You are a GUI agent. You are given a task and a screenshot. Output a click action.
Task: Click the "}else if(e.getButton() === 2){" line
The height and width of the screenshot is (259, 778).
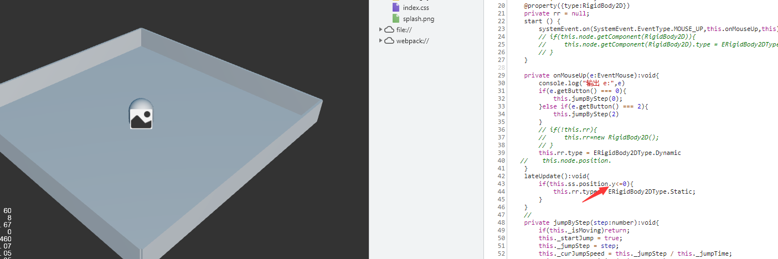(x=594, y=106)
